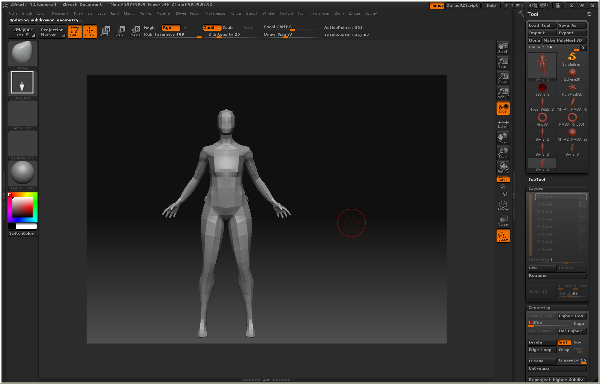This screenshot has height=384, width=600.
Task: Click the Scroll canvas navigation icon
Action: click(x=503, y=48)
